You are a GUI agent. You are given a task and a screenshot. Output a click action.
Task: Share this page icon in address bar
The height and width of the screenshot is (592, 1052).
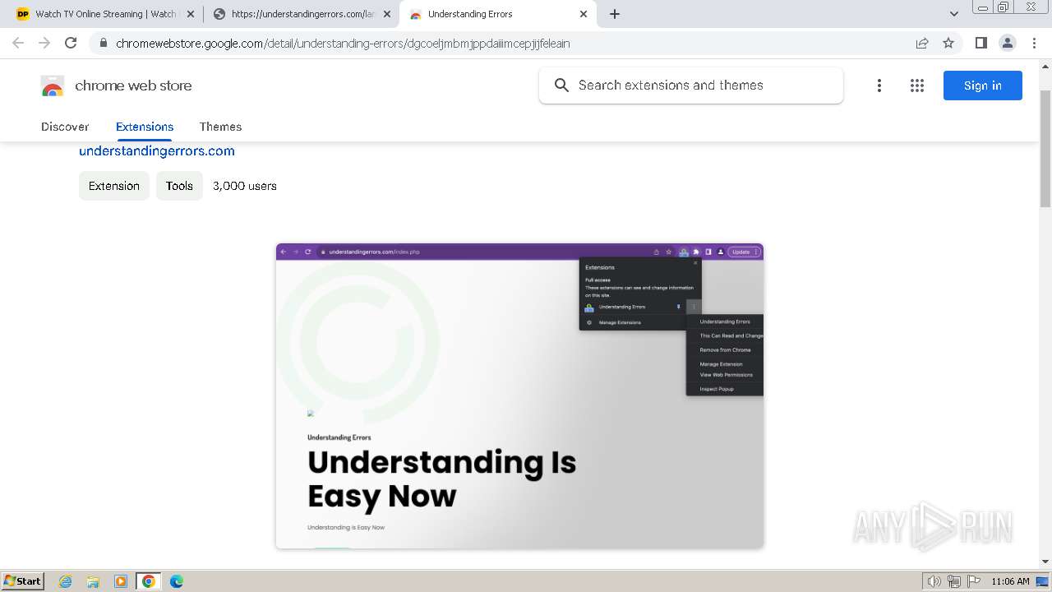tap(922, 43)
